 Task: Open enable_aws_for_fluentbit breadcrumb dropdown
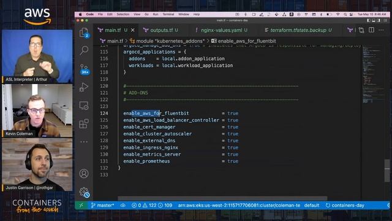[x=244, y=41]
